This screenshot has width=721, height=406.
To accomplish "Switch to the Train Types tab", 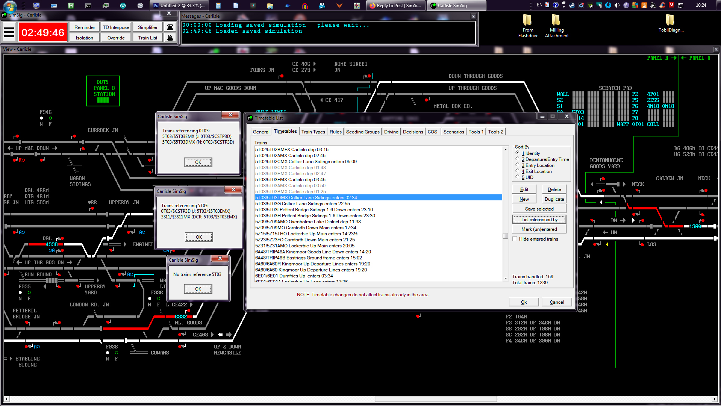I will pos(313,132).
